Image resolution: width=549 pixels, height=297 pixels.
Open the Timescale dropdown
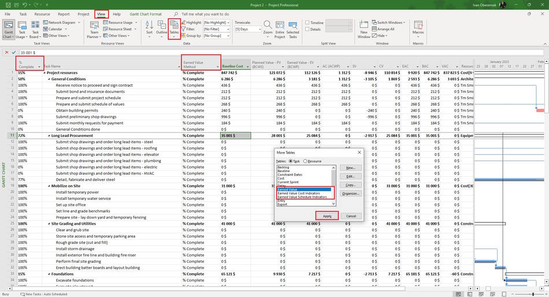pos(259,29)
